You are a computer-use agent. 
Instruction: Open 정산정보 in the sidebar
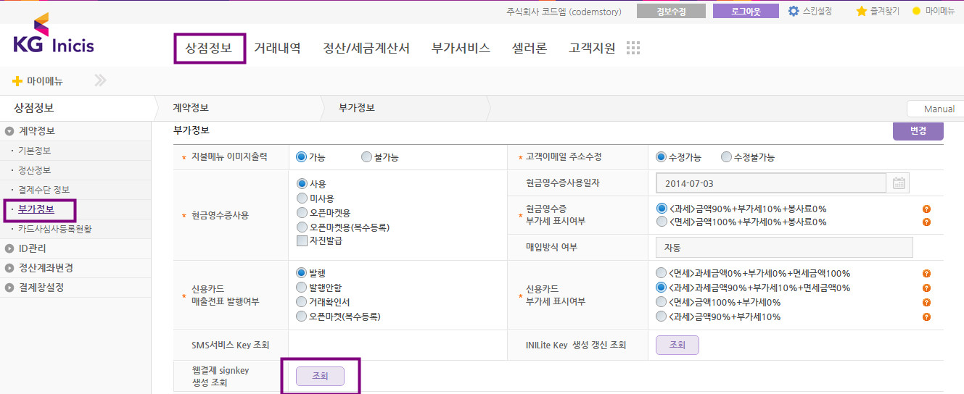(34, 170)
